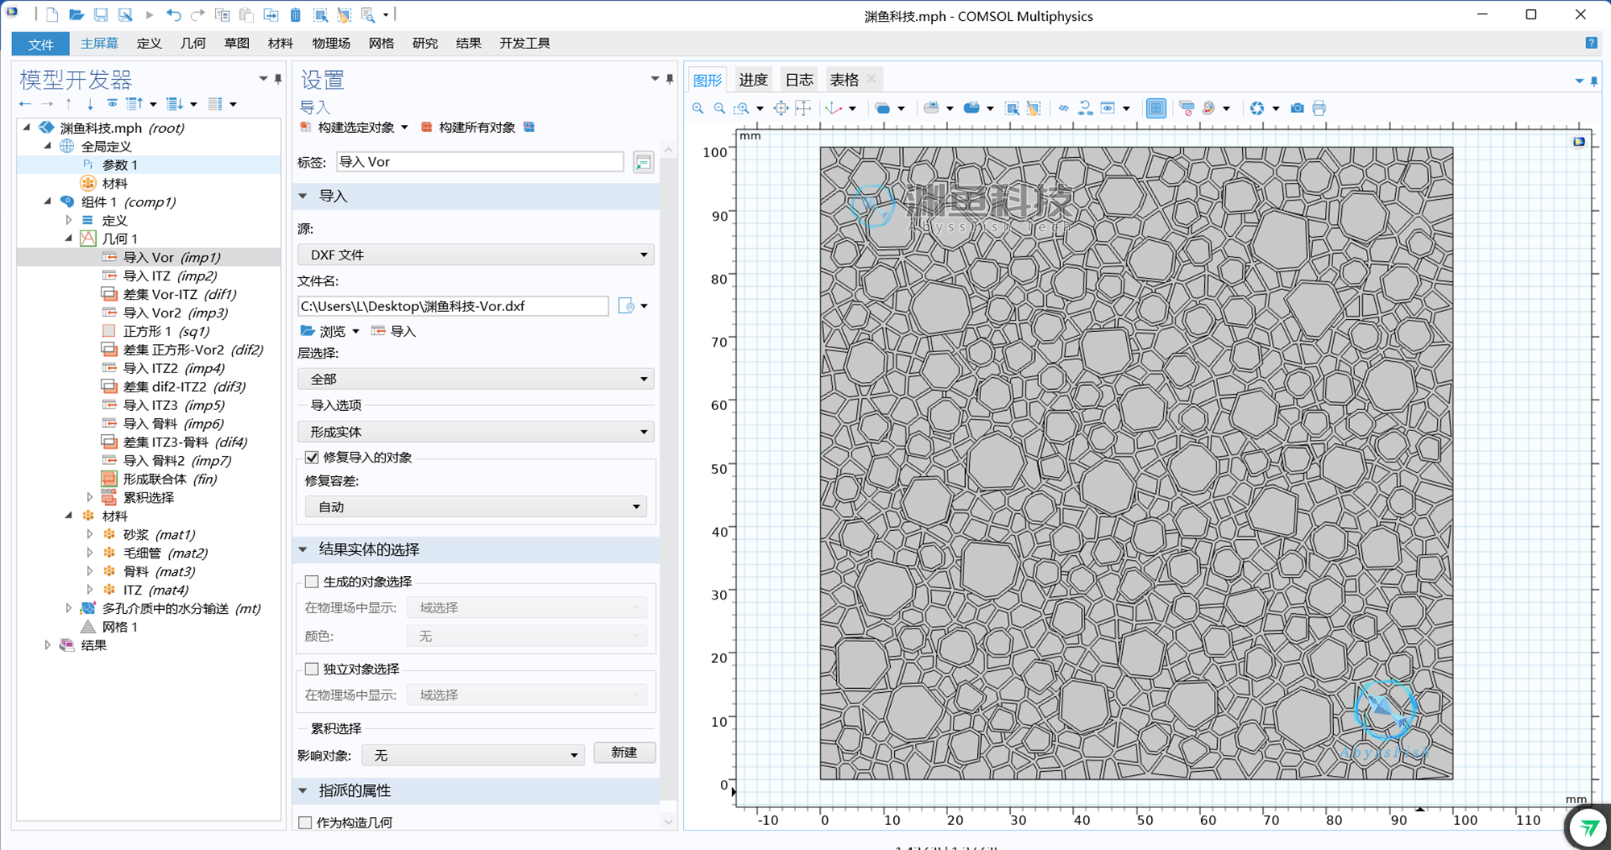1611x850 pixels.
Task: Close the 表格 tab
Action: click(872, 79)
